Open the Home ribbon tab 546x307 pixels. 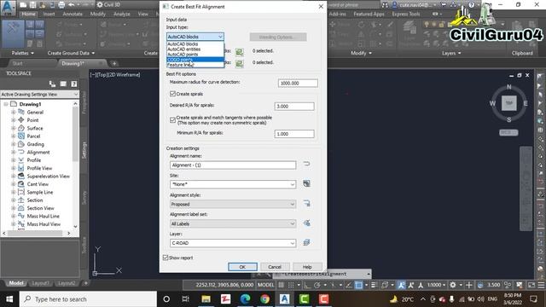point(28,14)
